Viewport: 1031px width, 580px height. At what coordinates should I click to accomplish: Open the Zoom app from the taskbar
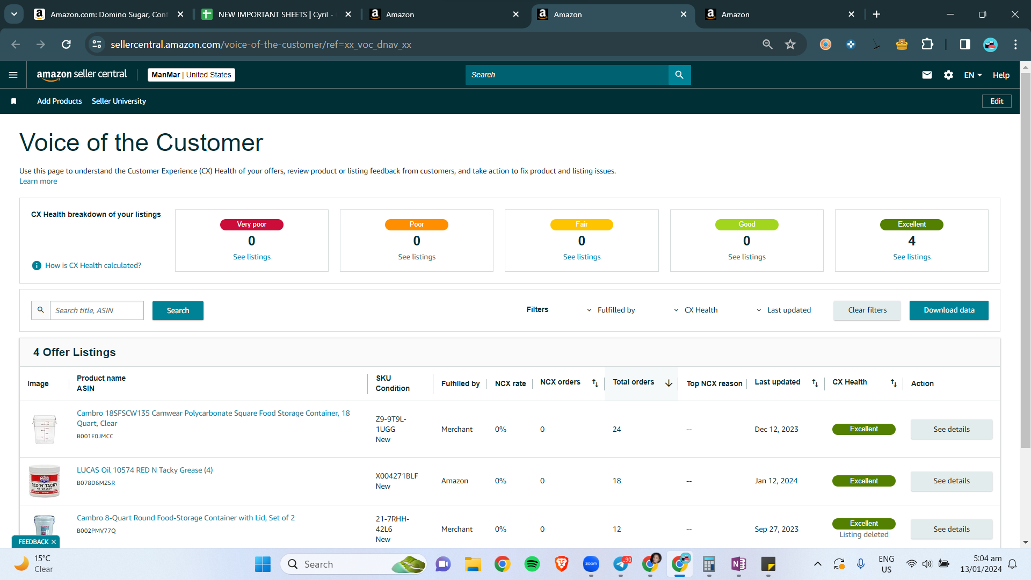[591, 564]
